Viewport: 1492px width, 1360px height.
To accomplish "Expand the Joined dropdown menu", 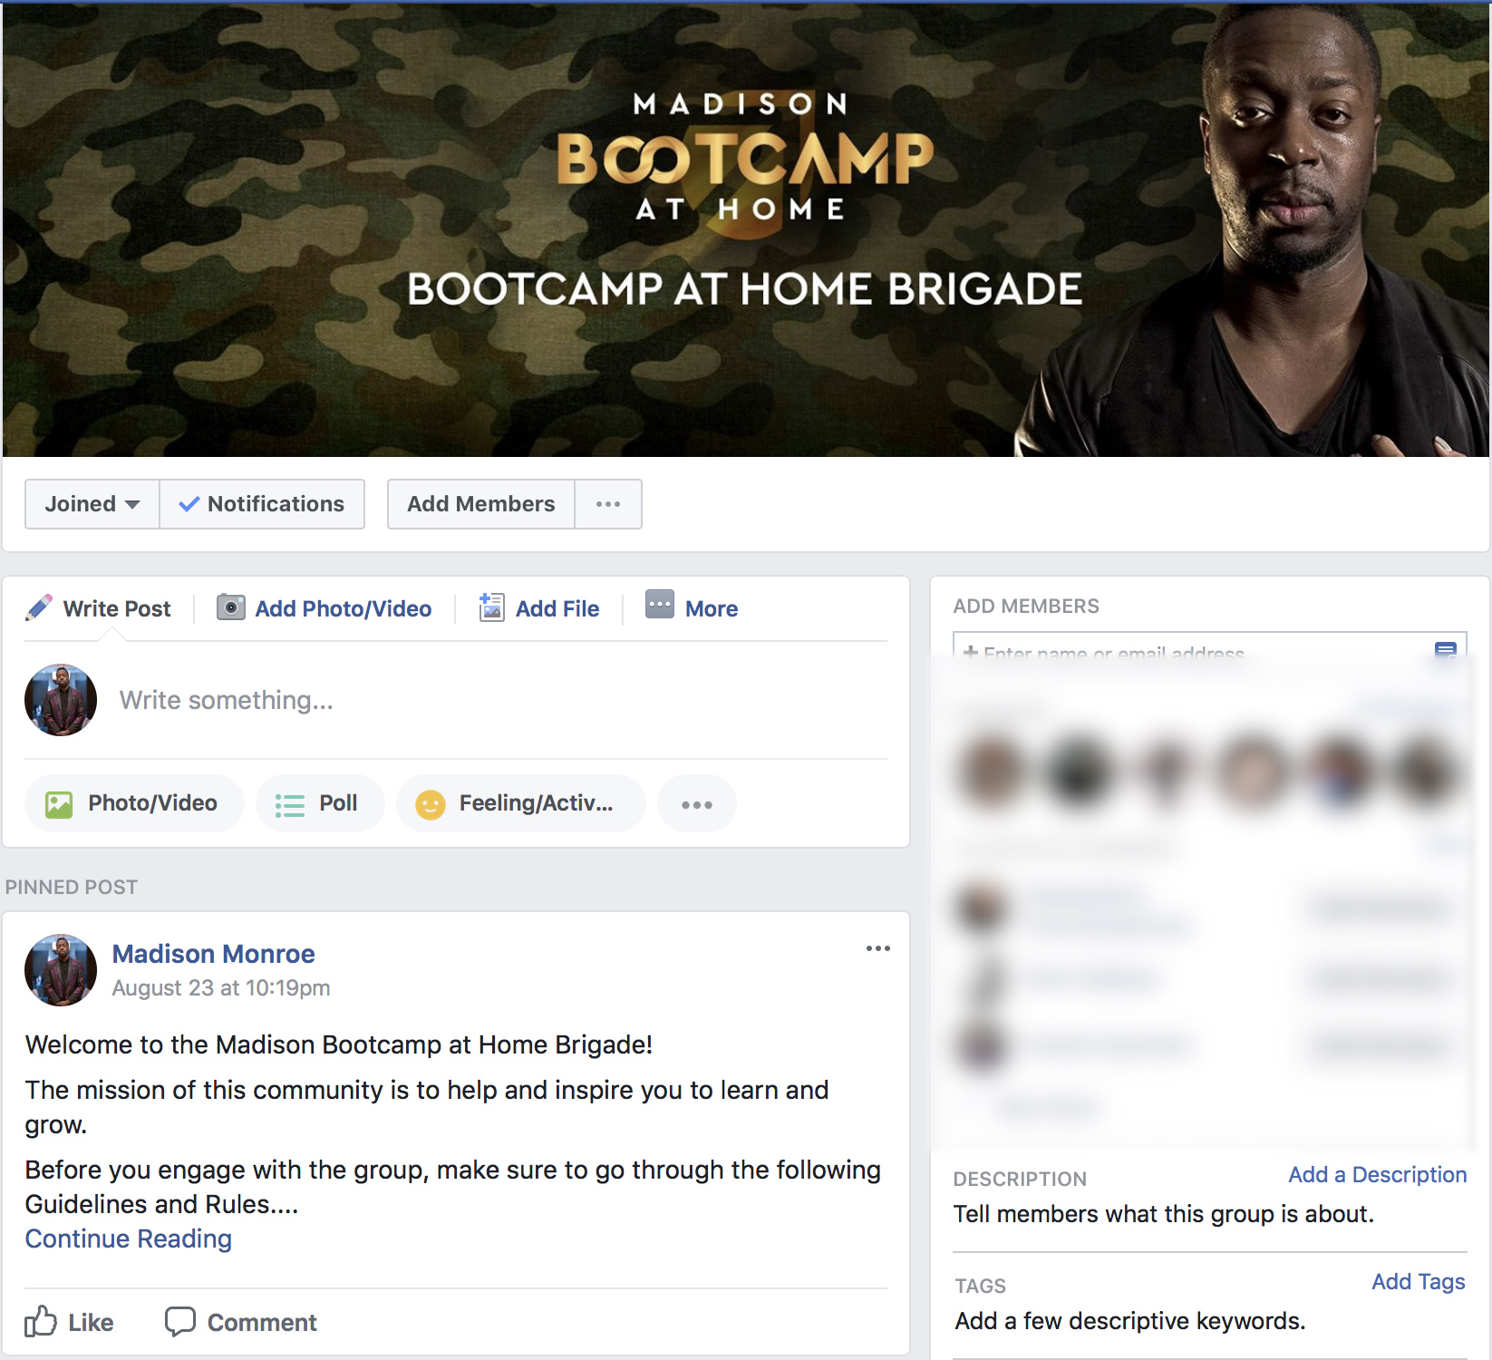I will tap(92, 504).
